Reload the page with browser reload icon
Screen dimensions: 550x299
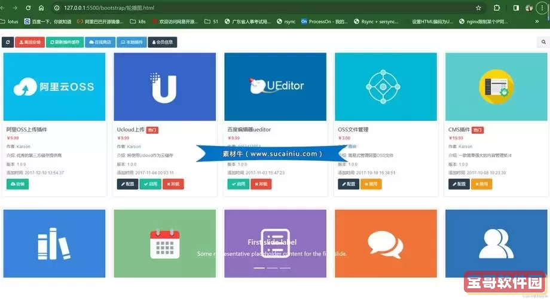click(x=28, y=8)
